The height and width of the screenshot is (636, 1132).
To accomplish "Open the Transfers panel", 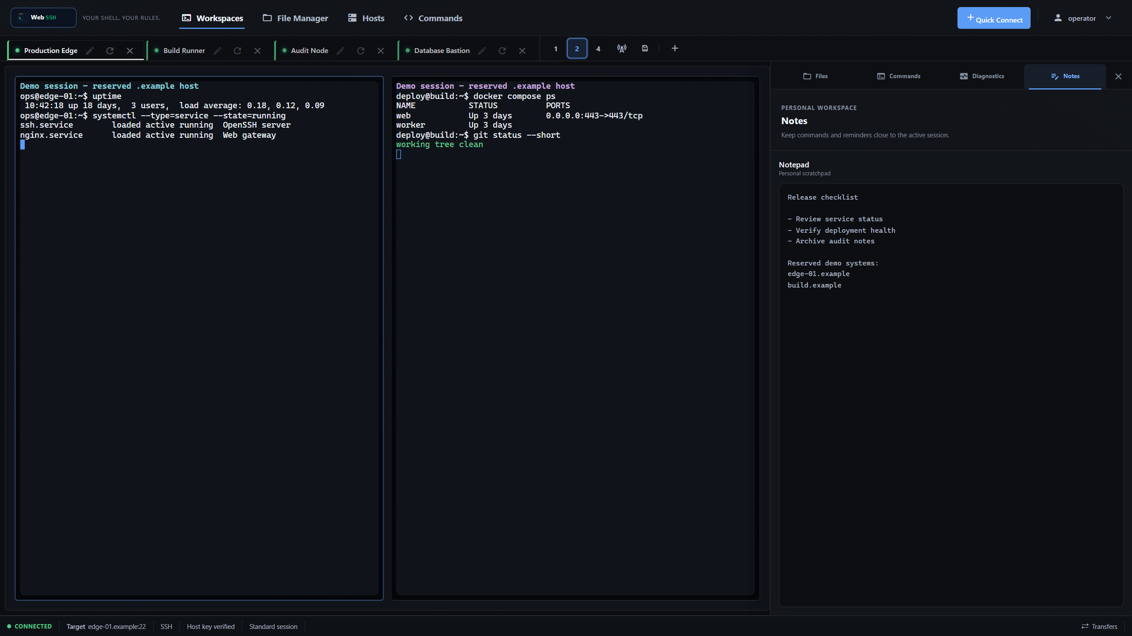I will point(1099,626).
